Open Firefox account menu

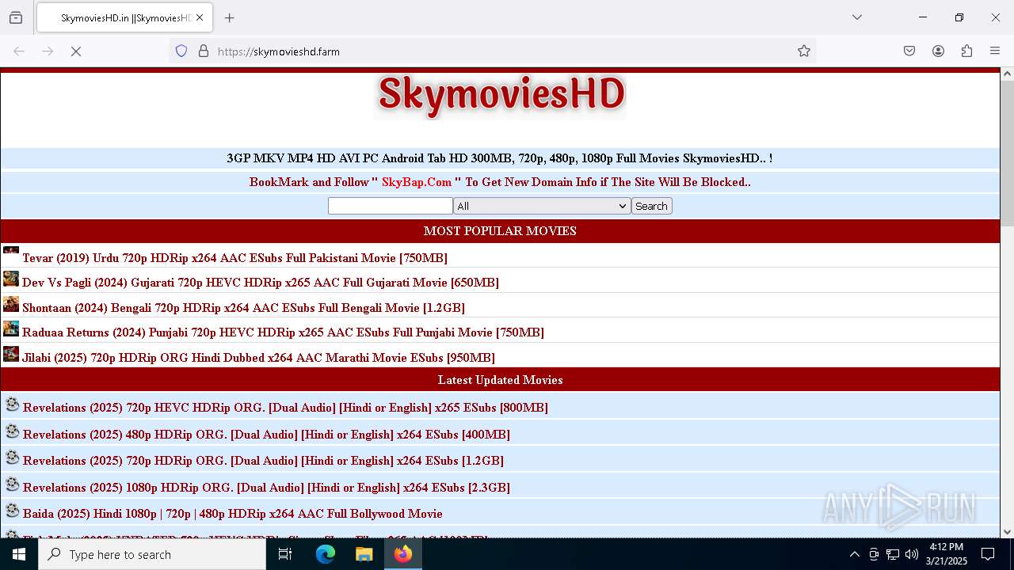pyautogui.click(x=938, y=51)
